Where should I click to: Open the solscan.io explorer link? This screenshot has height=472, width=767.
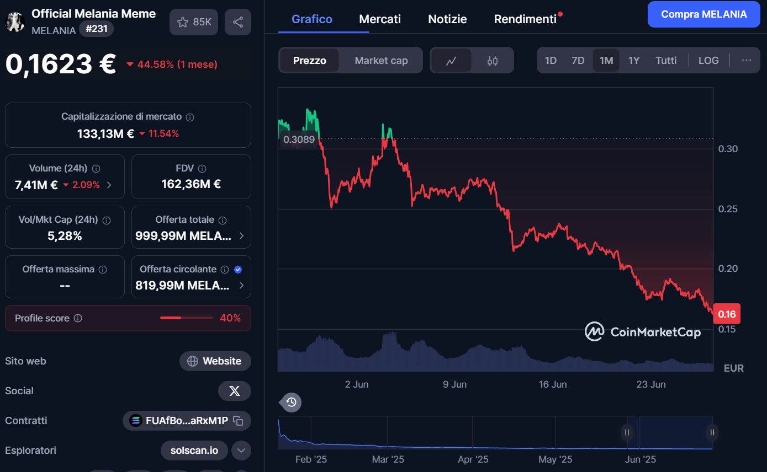click(194, 450)
